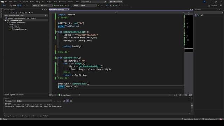This screenshot has width=224, height=126.
Task: Open the Help menu
Action: (x=77, y=2)
